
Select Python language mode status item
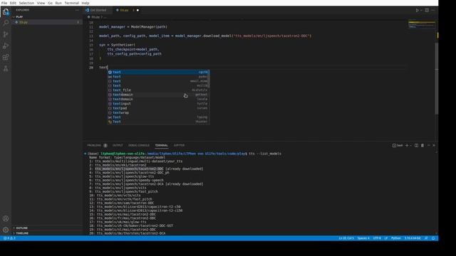pyautogui.click(x=396, y=238)
